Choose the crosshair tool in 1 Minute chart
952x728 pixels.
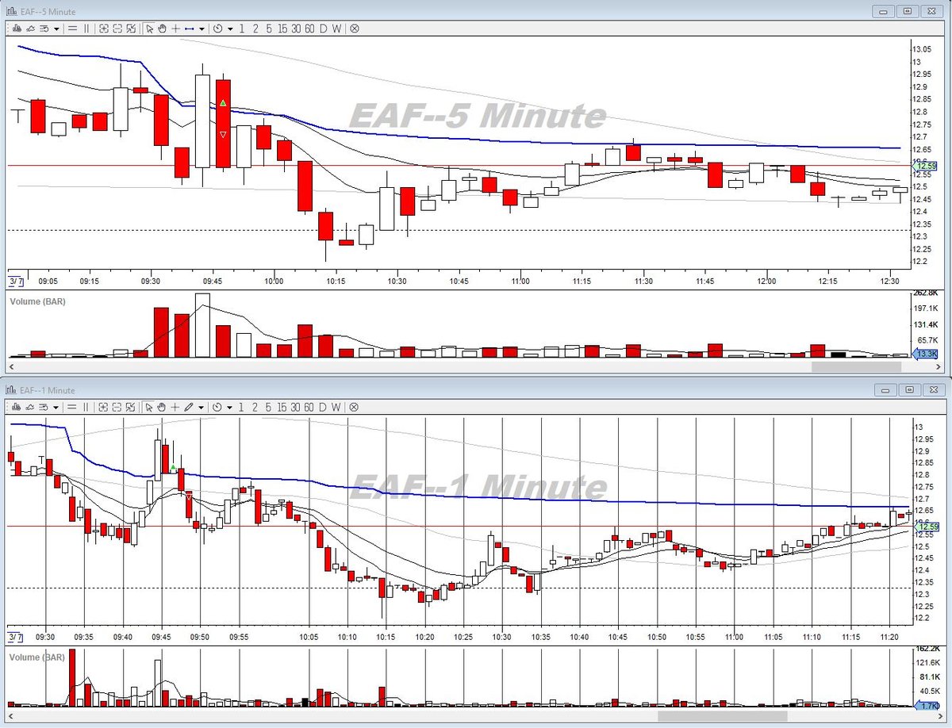click(175, 407)
